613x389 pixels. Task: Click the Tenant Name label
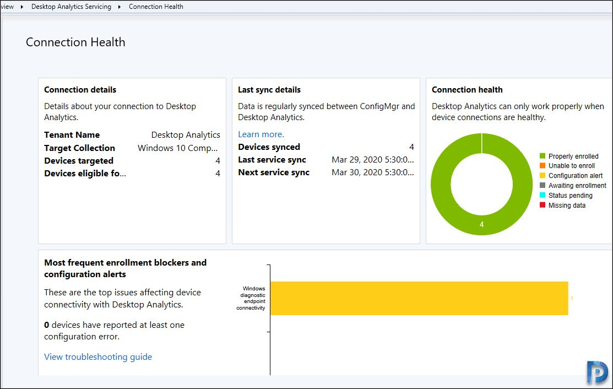(x=72, y=135)
